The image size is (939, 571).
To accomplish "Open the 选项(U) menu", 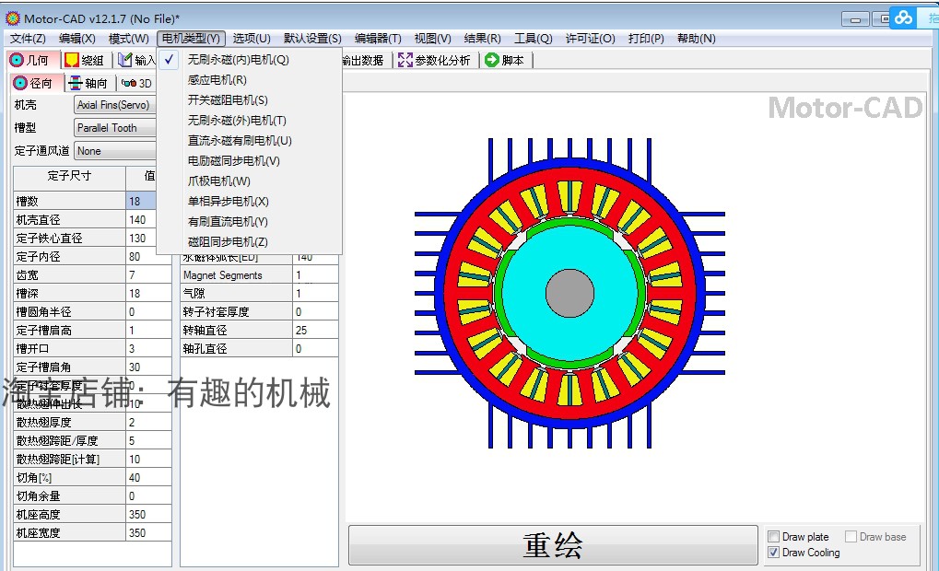I will click(x=252, y=39).
